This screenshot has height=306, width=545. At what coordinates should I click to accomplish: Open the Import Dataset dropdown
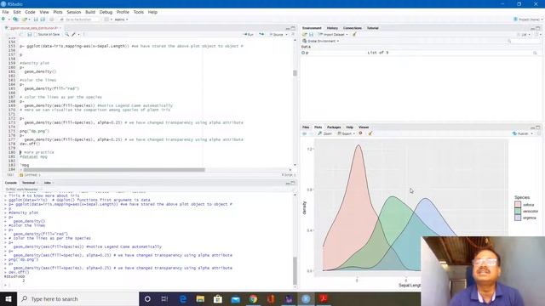coord(333,34)
